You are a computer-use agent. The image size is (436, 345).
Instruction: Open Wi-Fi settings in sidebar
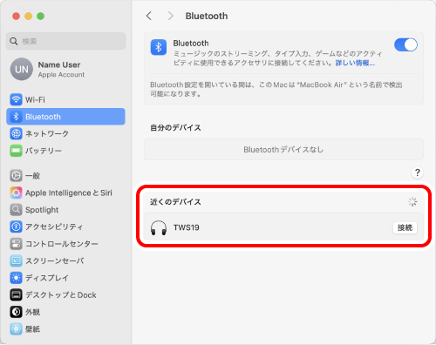coord(65,99)
